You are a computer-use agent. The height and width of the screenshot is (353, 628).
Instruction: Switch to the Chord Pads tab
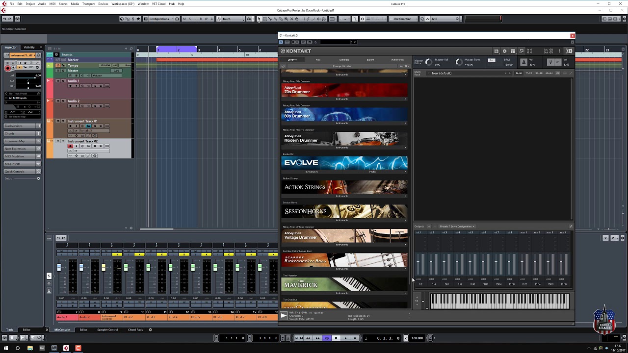(135, 329)
